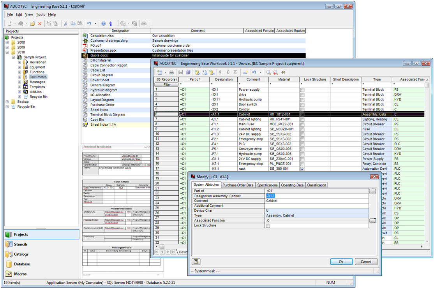The image size is (434, 288).
Task: Click the magnifier with red arrow icon
Action: tap(276, 72)
